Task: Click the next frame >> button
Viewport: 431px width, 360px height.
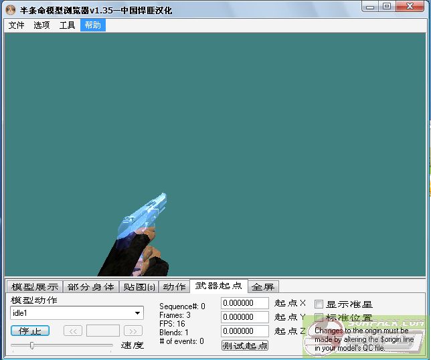Action: pos(133,331)
